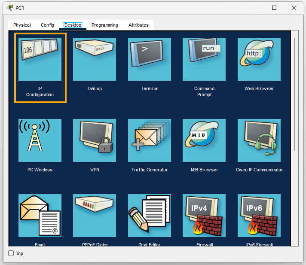Viewport: 306px width, 265px height.
Task: Click the 'MIB Browser' label text
Action: (204, 170)
